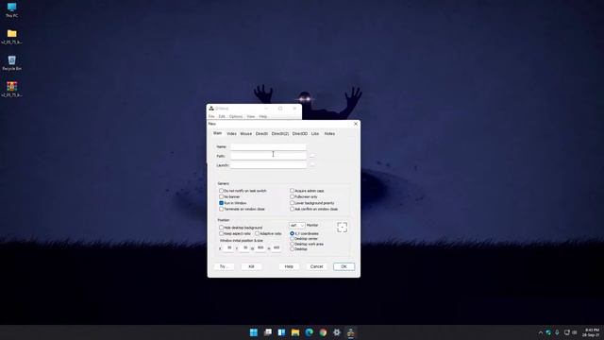
Task: Click the Try... button
Action: coord(225,266)
